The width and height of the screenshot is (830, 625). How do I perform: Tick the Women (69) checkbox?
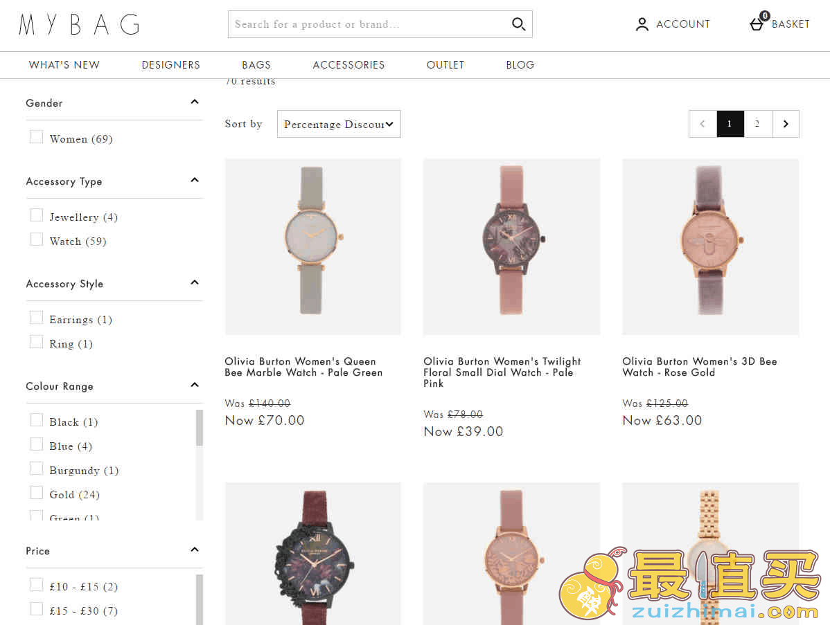(x=37, y=137)
